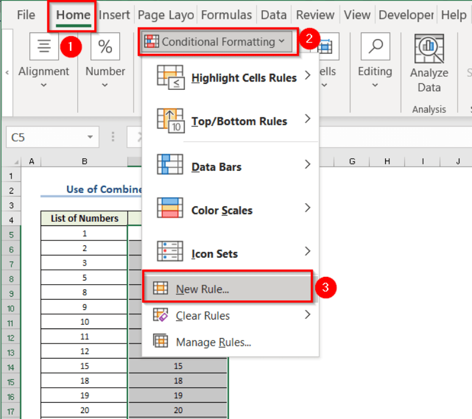This screenshot has height=419, width=472.
Task: Click the formula bar options dots
Action: [x=113, y=137]
